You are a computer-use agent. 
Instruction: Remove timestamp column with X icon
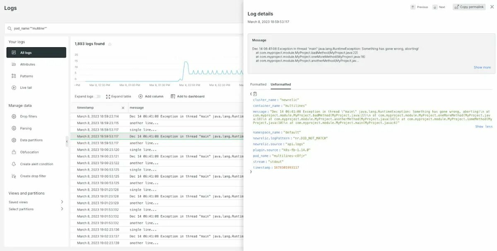(123, 108)
